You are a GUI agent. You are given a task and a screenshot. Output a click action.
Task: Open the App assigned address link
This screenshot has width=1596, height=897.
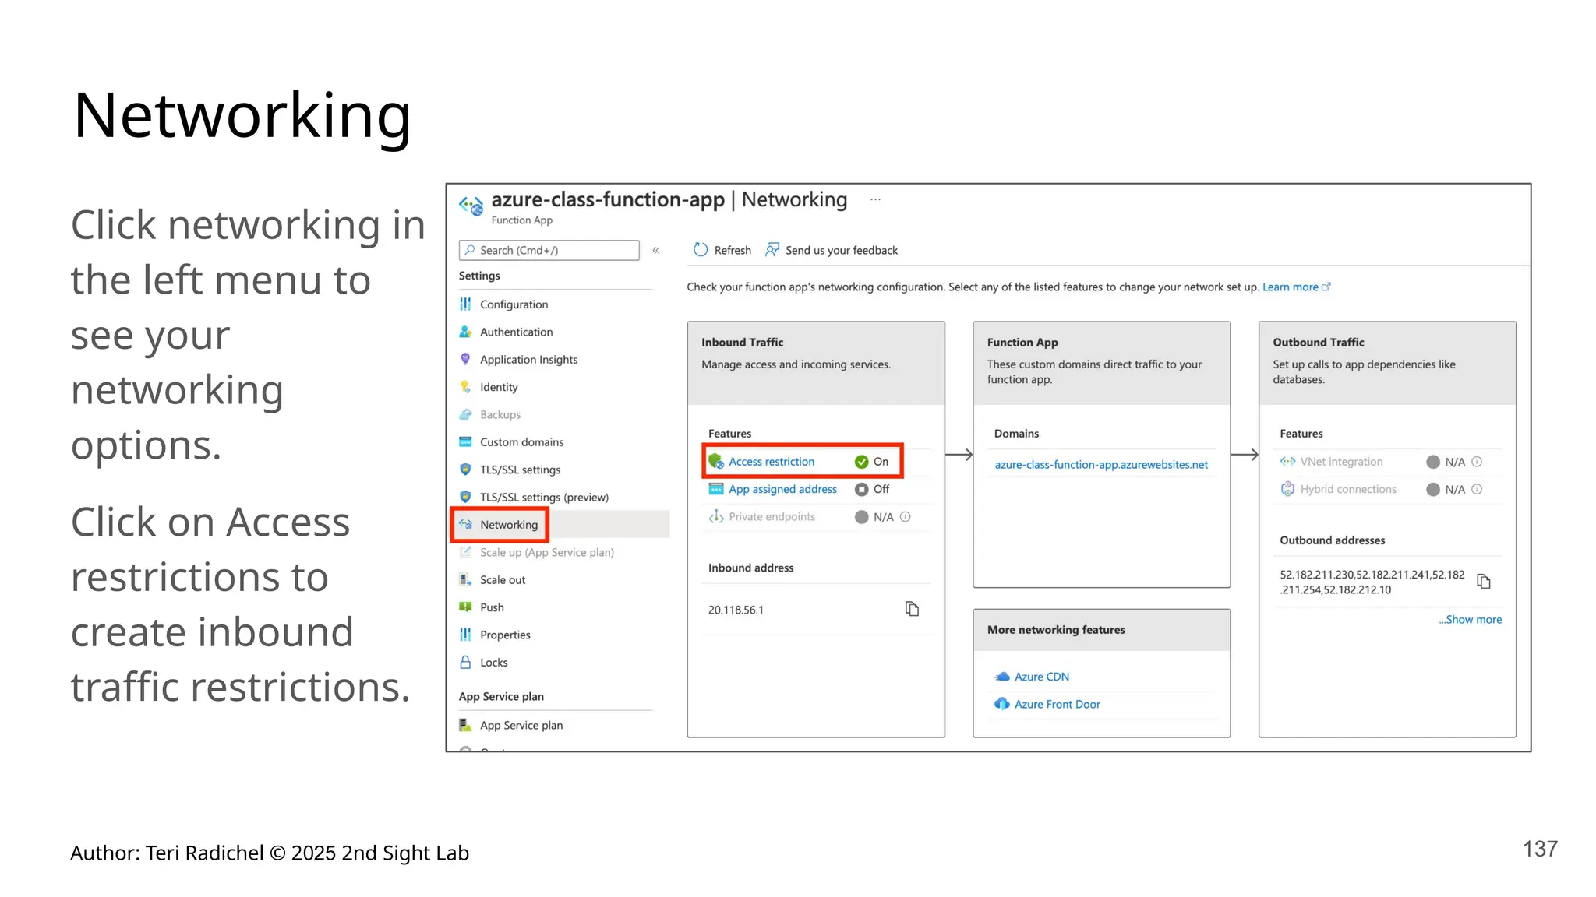pyautogui.click(x=782, y=489)
